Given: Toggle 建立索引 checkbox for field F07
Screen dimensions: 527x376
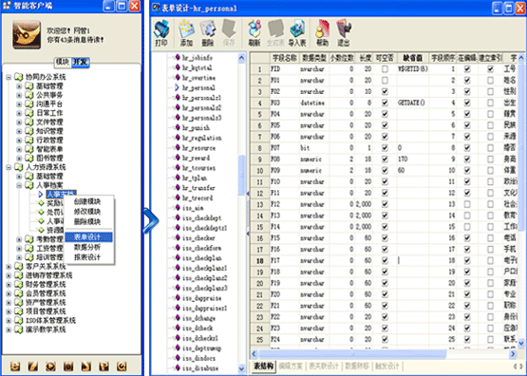Looking at the screenshot, I should [x=490, y=148].
